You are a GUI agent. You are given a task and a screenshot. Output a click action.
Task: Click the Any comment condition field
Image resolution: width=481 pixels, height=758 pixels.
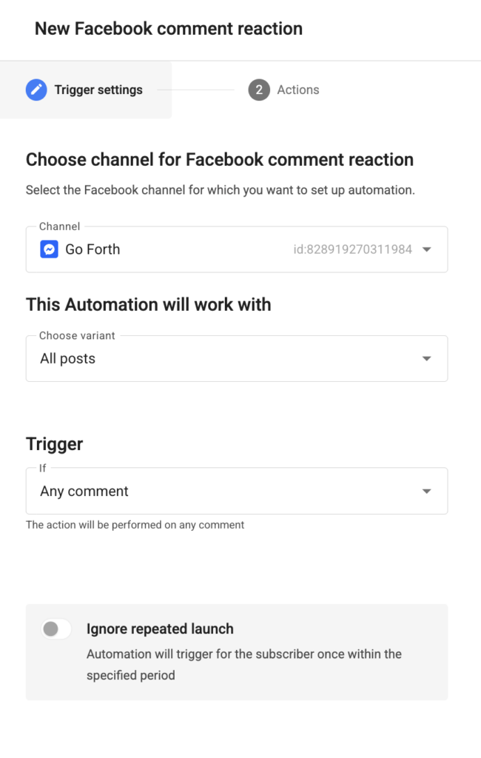pos(237,492)
